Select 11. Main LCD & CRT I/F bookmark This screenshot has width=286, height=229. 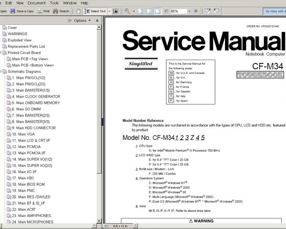click(x=31, y=140)
